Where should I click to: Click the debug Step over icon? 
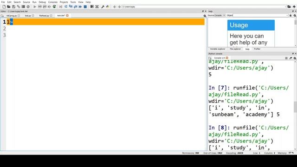66,6
